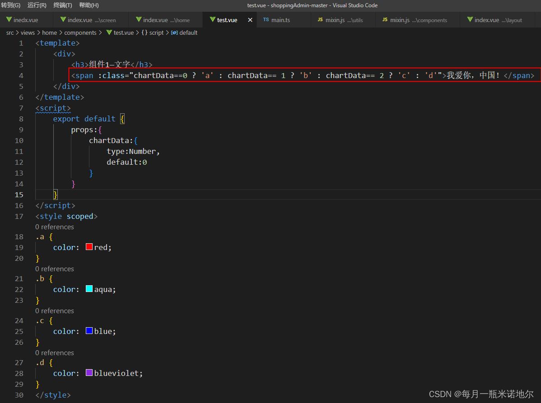Click the 'props:{' line
This screenshot has width=541, height=403.
pos(87,130)
